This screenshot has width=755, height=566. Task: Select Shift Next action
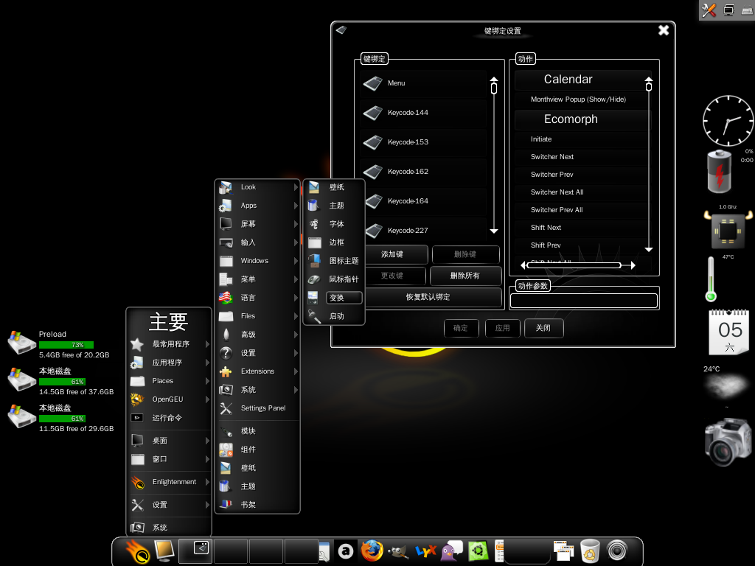pyautogui.click(x=581, y=228)
